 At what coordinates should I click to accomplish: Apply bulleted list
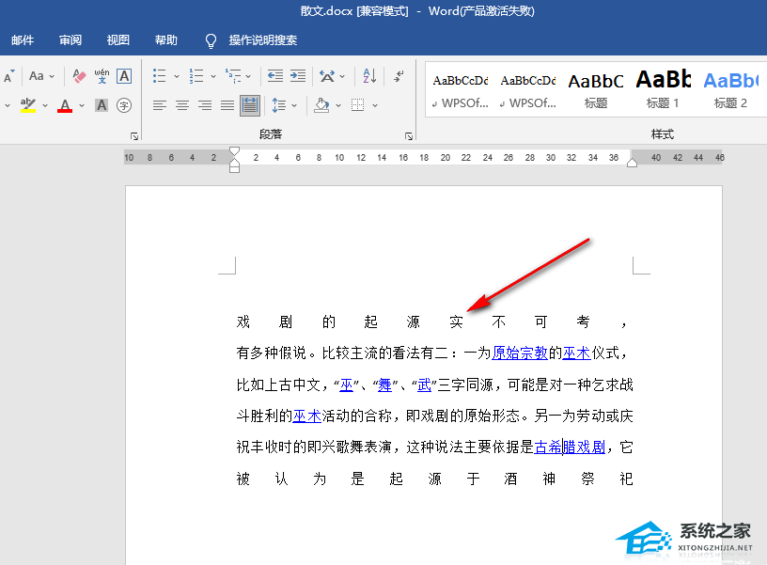[160, 76]
